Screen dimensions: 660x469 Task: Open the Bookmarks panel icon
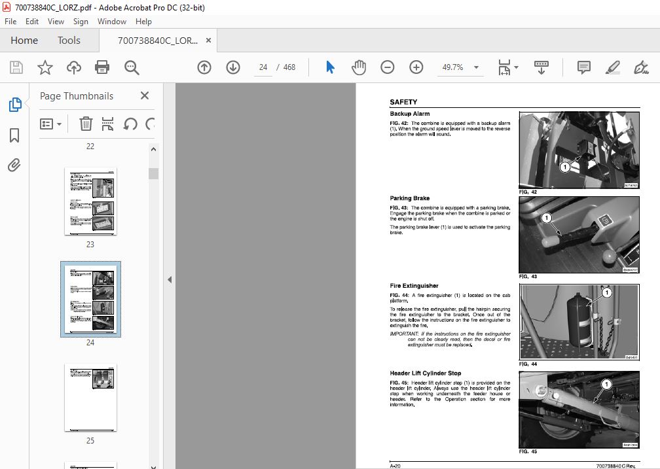click(14, 135)
